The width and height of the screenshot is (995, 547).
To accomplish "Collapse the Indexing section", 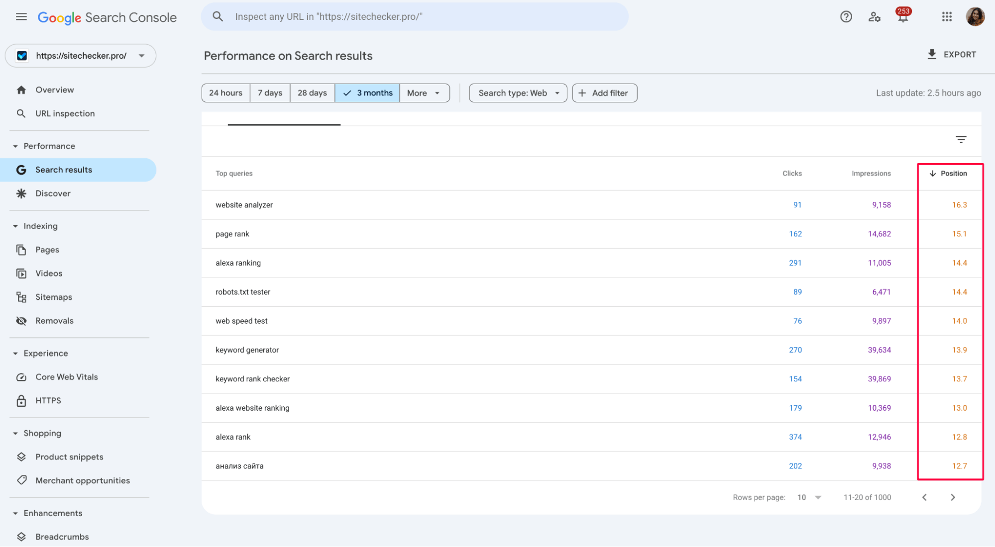I will pyautogui.click(x=15, y=226).
